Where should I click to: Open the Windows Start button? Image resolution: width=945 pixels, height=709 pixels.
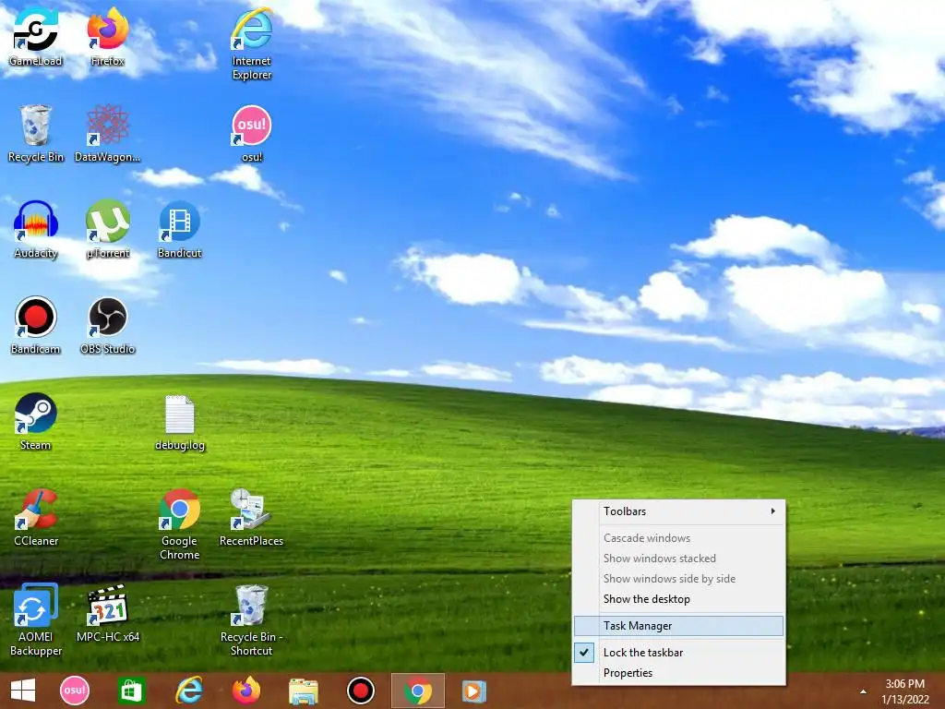coord(23,691)
